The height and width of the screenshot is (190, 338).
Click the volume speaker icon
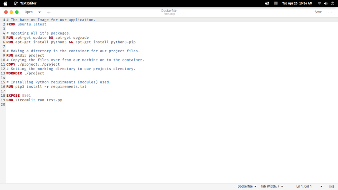tap(326, 3)
